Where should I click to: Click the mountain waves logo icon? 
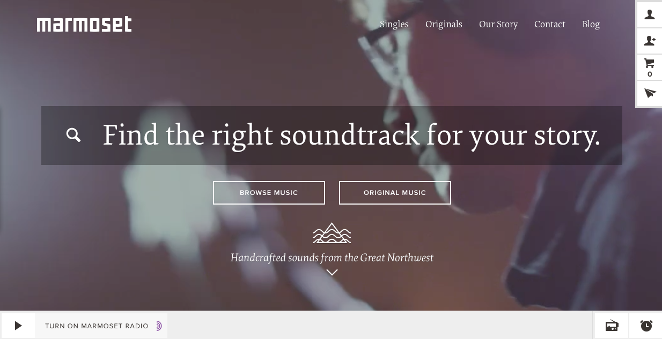point(332,233)
